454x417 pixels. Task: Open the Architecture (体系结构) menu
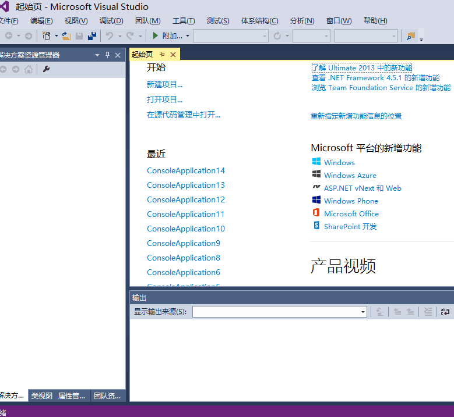tap(260, 21)
